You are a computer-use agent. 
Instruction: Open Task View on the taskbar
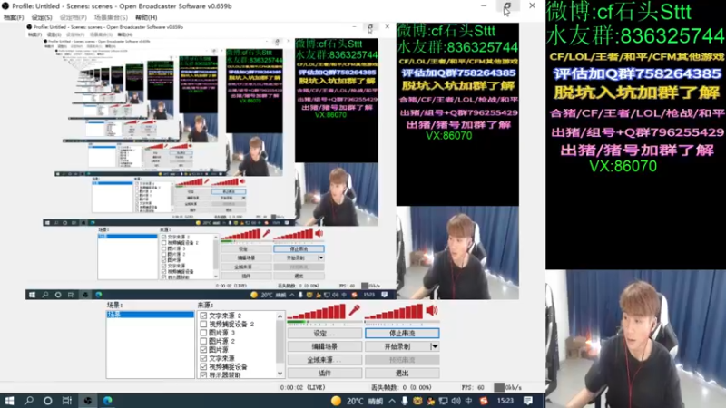67,401
